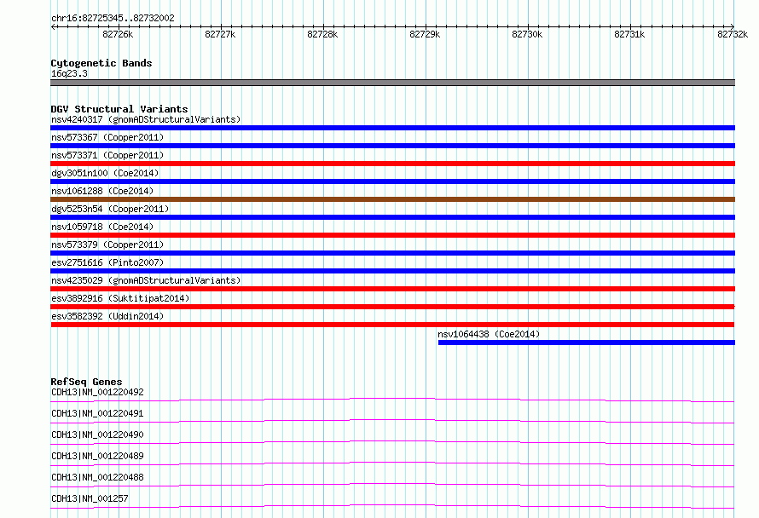Click the Cytogenetic Bands track title
Viewport: 759px width, 518px height.
(101, 63)
